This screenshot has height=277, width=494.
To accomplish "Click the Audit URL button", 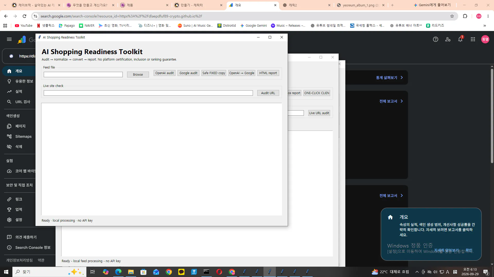I will pos(268,93).
